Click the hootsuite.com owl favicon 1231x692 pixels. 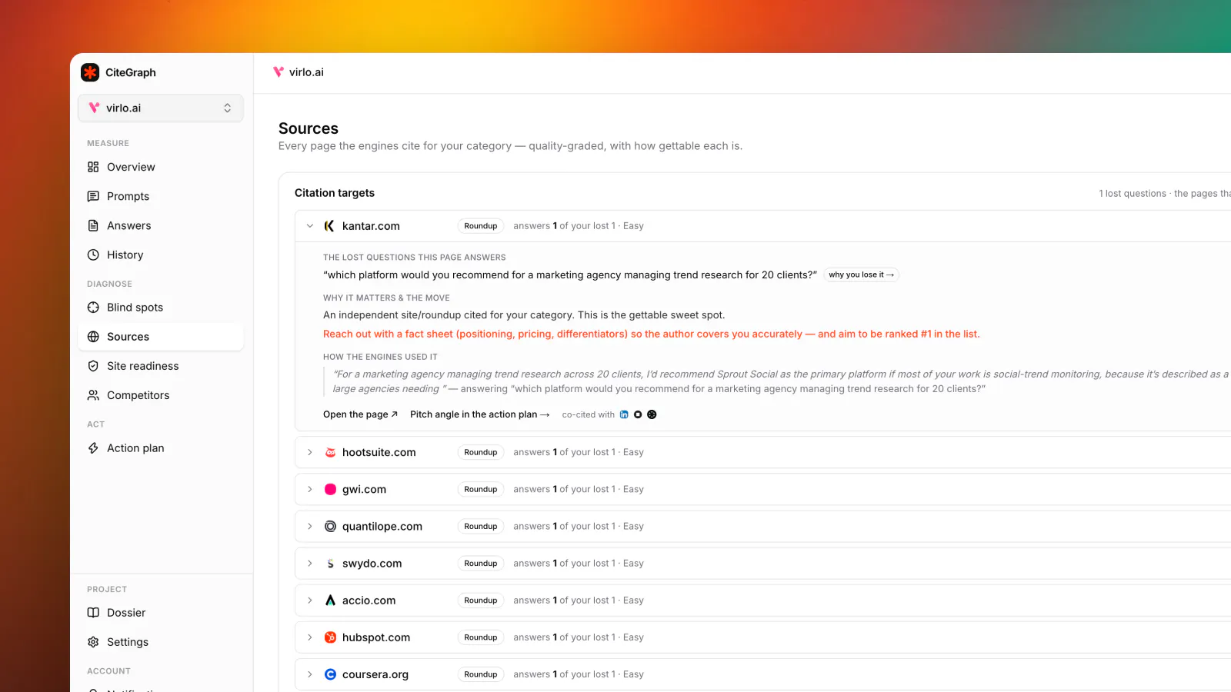330,452
